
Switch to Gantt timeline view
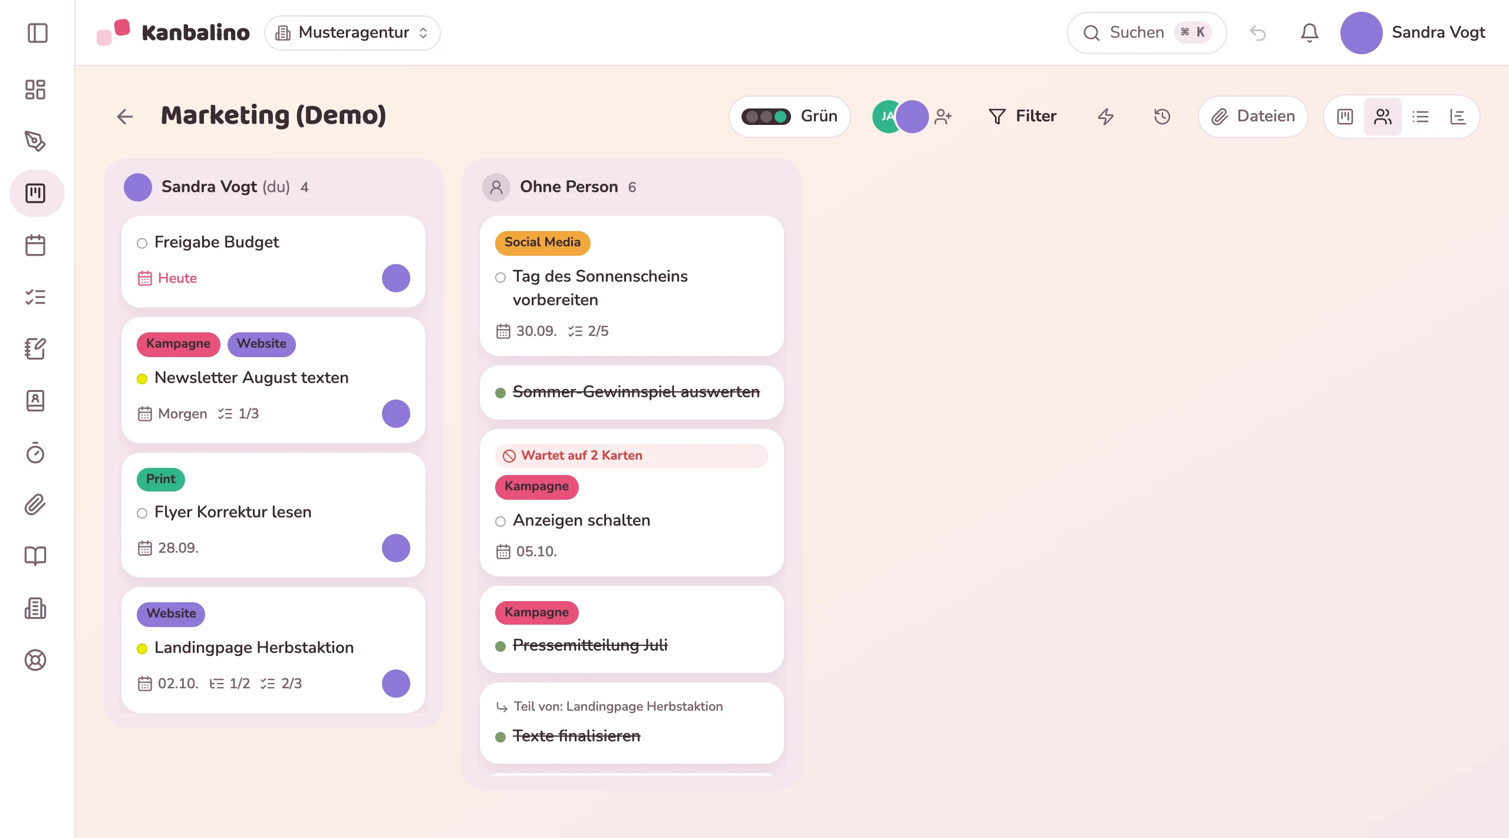(x=1458, y=117)
